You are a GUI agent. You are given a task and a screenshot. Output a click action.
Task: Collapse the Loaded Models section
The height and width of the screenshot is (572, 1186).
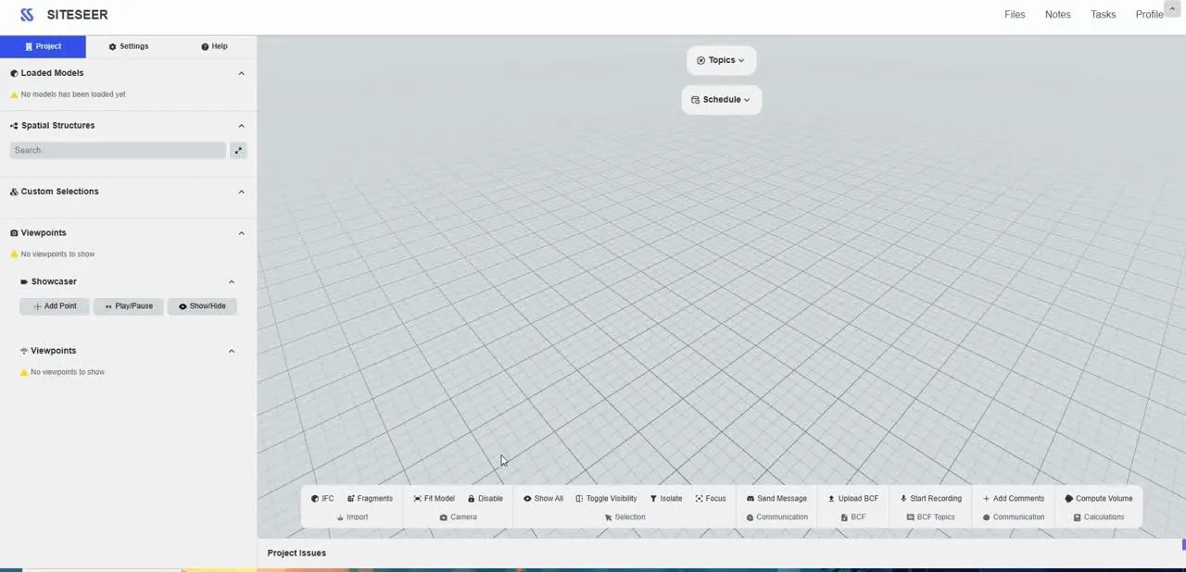[242, 73]
